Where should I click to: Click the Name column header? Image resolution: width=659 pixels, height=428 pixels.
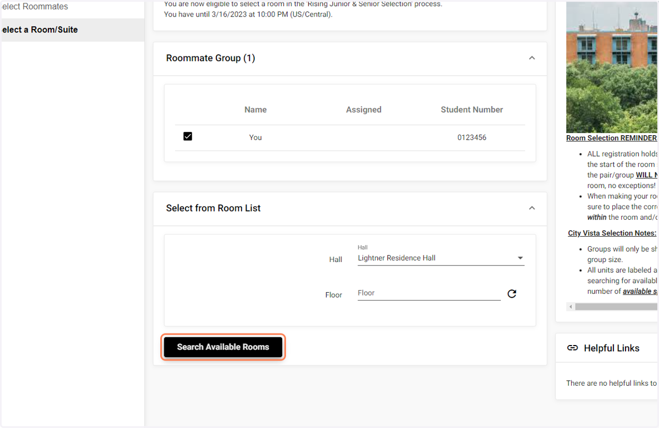click(255, 110)
